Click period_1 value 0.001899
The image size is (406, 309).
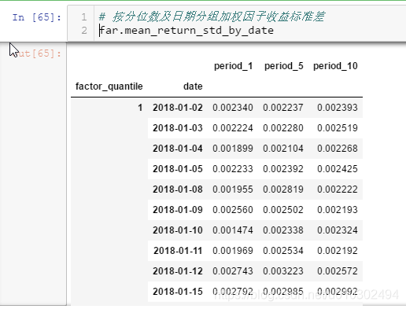click(233, 149)
